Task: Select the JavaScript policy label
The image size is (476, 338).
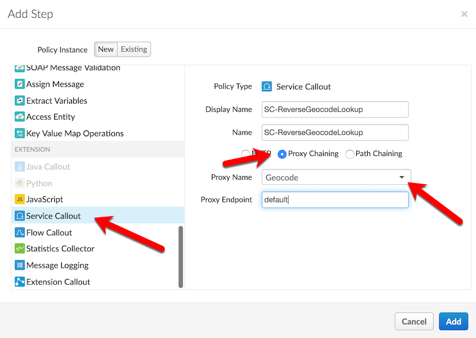Action: pos(45,199)
